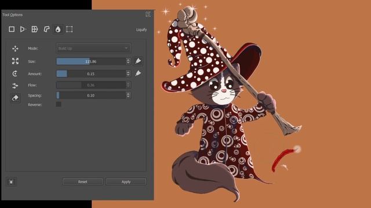Choose the Liquify Undo eraser icon
Image resolution: width=371 pixels, height=208 pixels.
(x=15, y=98)
